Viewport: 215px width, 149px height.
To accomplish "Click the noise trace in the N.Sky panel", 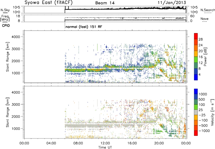I will [x=125, y=9].
